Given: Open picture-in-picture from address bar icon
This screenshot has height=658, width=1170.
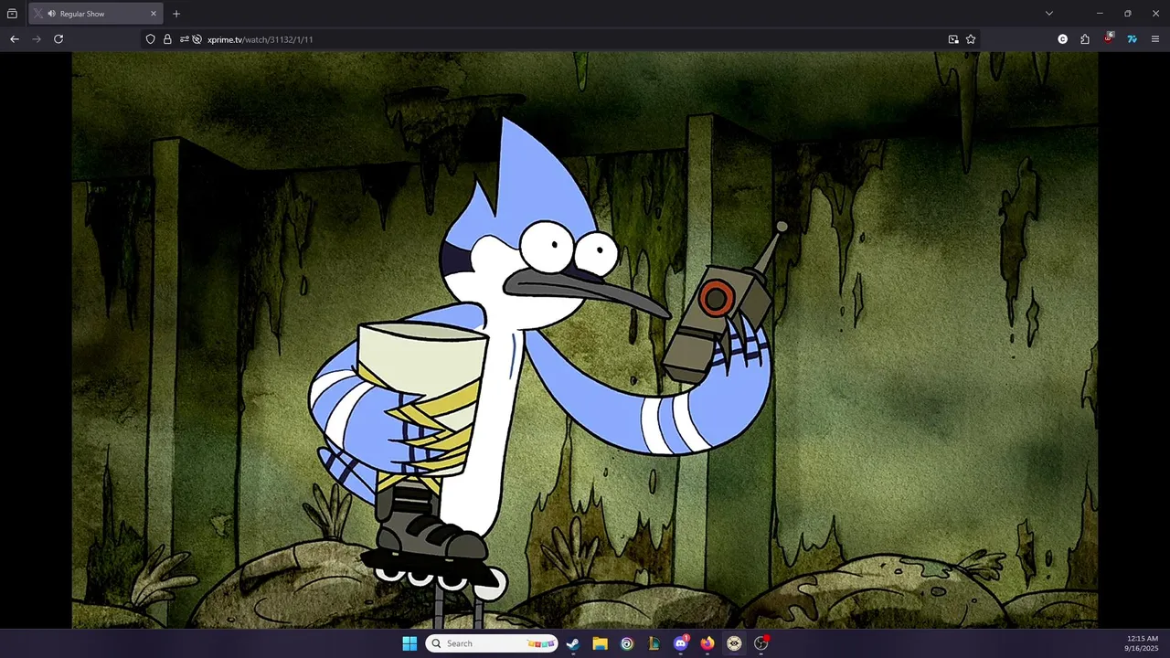Looking at the screenshot, I should 953,39.
